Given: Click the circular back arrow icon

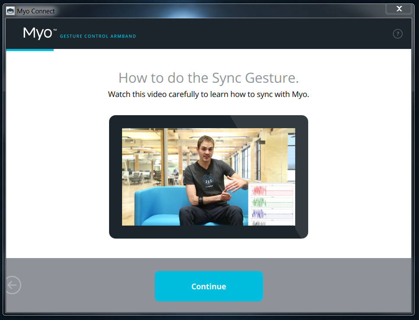Looking at the screenshot, I should coord(13,285).
